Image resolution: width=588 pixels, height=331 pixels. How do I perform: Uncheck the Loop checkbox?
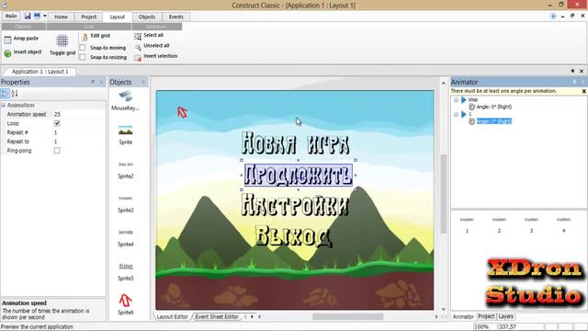pos(57,123)
